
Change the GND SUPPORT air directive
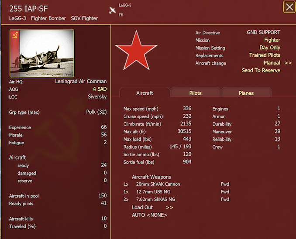263,32
